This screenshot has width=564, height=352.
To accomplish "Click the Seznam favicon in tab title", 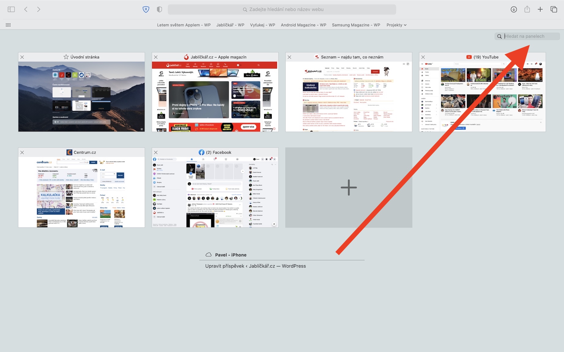I will (317, 57).
